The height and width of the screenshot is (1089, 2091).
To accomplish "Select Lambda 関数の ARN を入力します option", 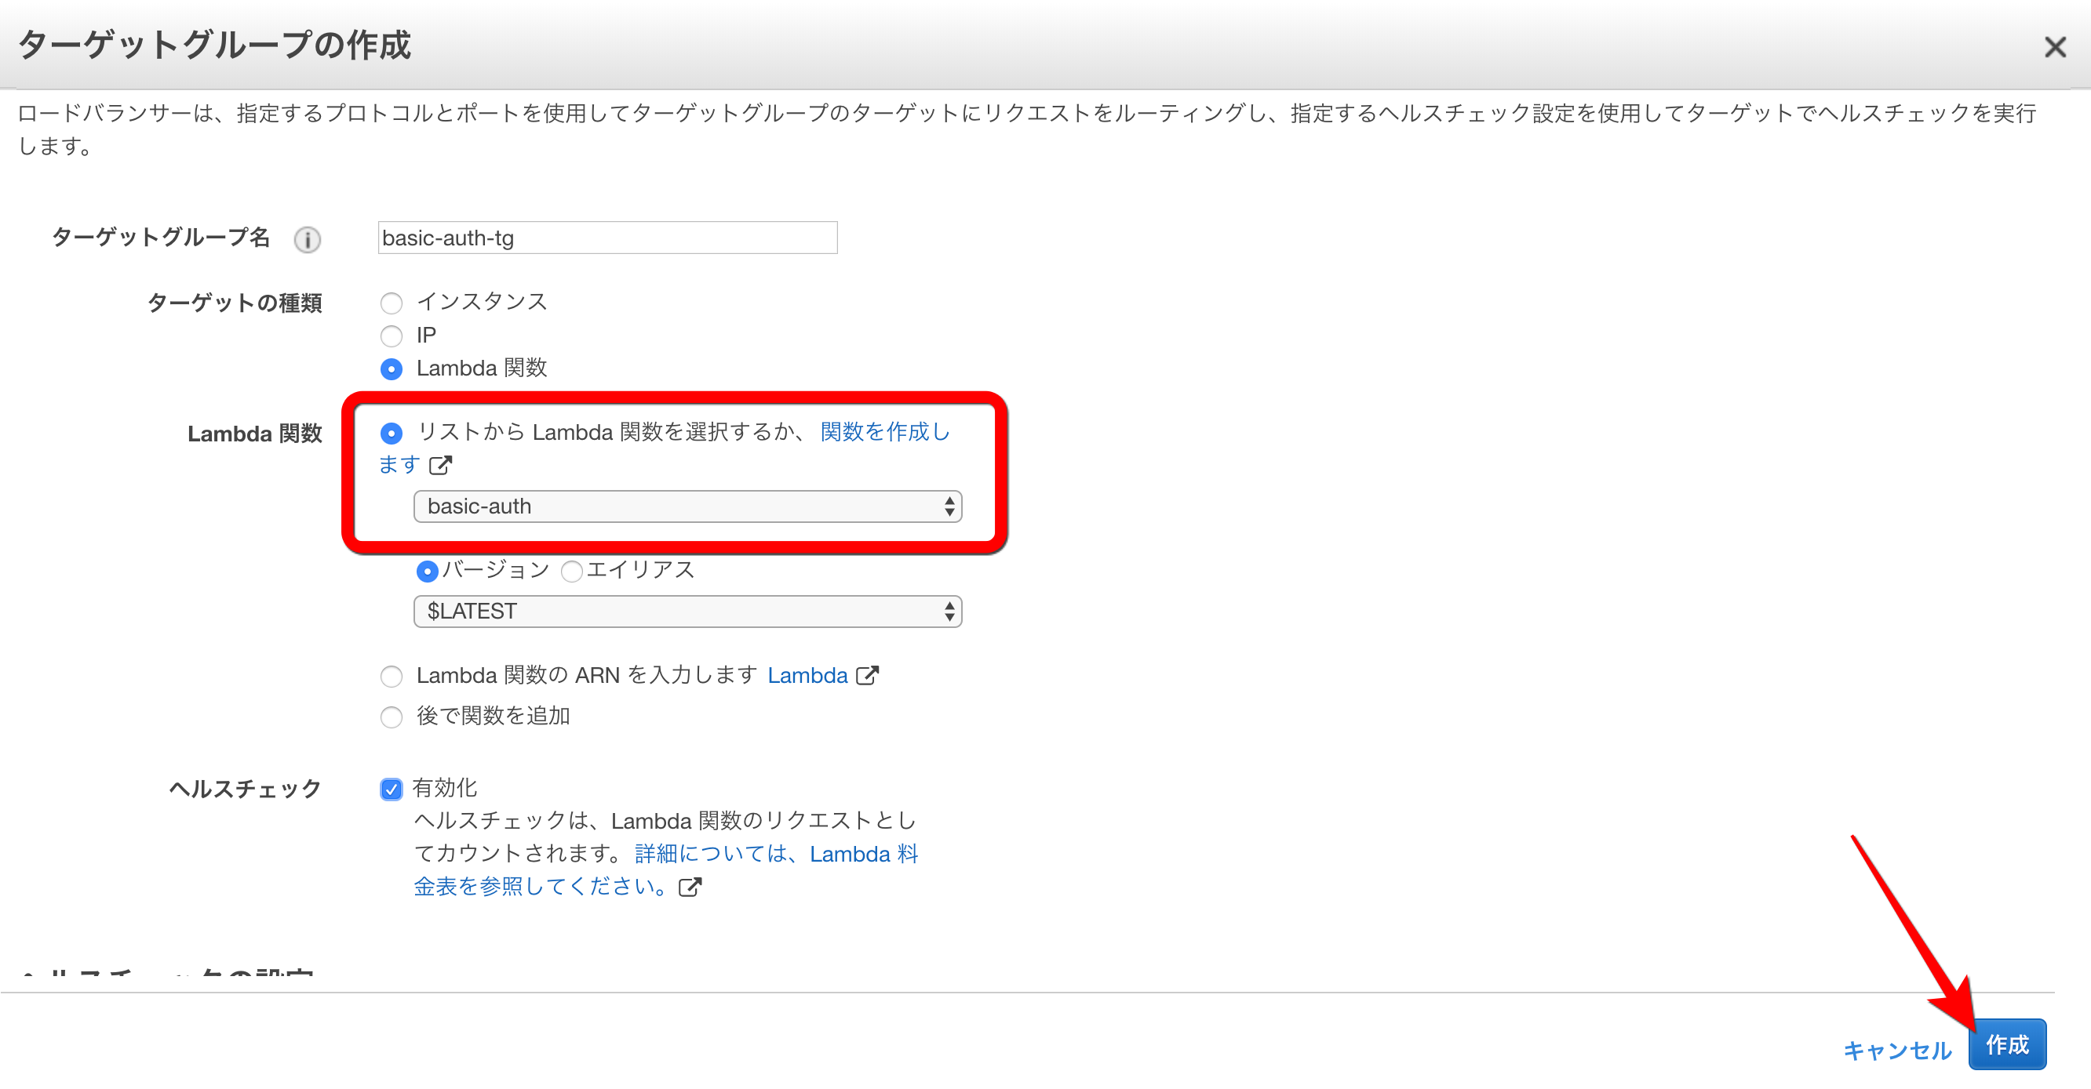I will point(392,676).
